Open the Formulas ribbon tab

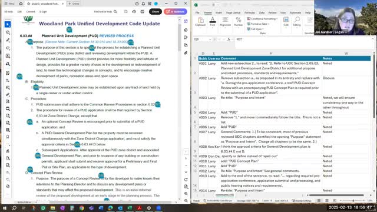(x=250, y=12)
